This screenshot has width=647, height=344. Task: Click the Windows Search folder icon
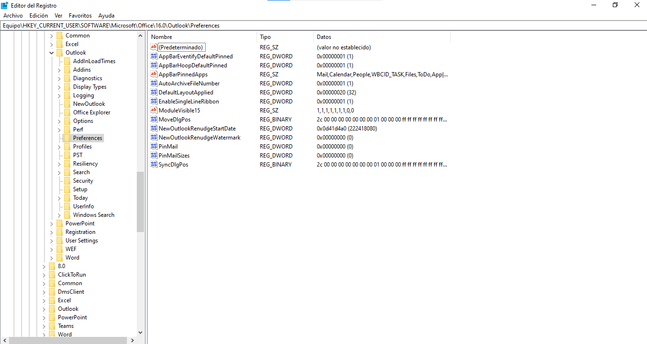tap(67, 215)
